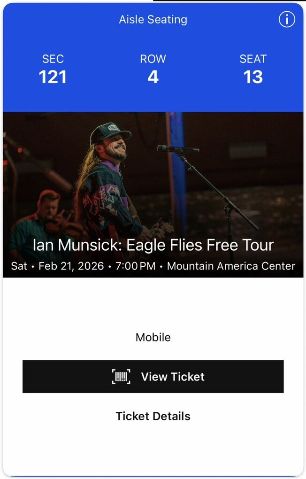Open the ticket info icon
The image size is (306, 479).
click(287, 19)
